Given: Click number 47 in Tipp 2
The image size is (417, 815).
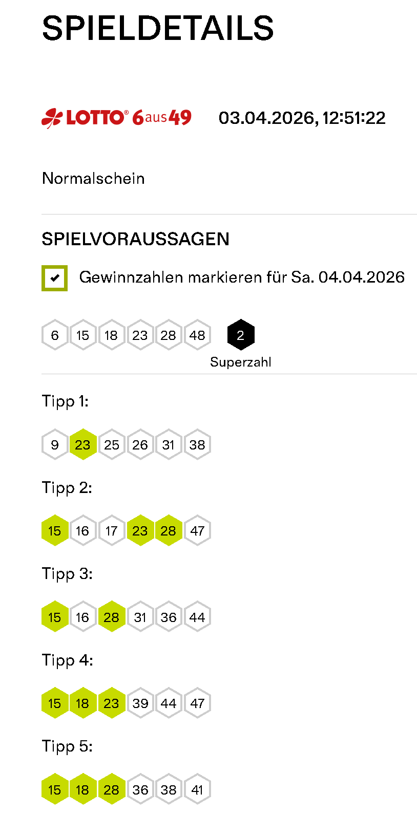Looking at the screenshot, I should pos(197,531).
